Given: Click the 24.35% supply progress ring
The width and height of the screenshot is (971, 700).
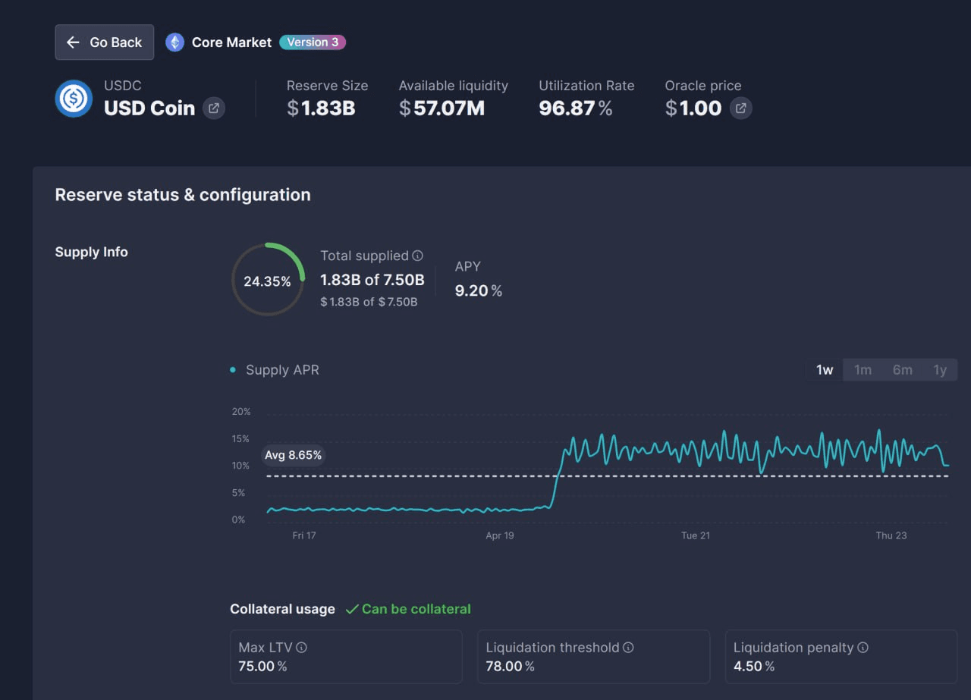Looking at the screenshot, I should click(x=267, y=281).
